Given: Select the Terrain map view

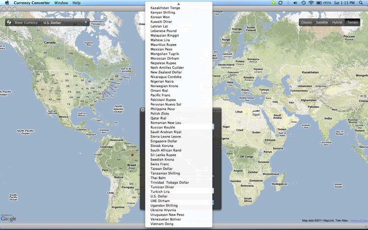Looking at the screenshot, I should click(x=352, y=22).
